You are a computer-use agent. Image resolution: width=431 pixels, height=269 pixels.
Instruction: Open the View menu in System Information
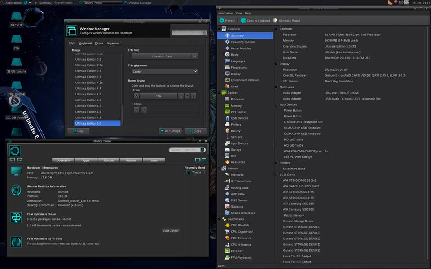click(238, 13)
